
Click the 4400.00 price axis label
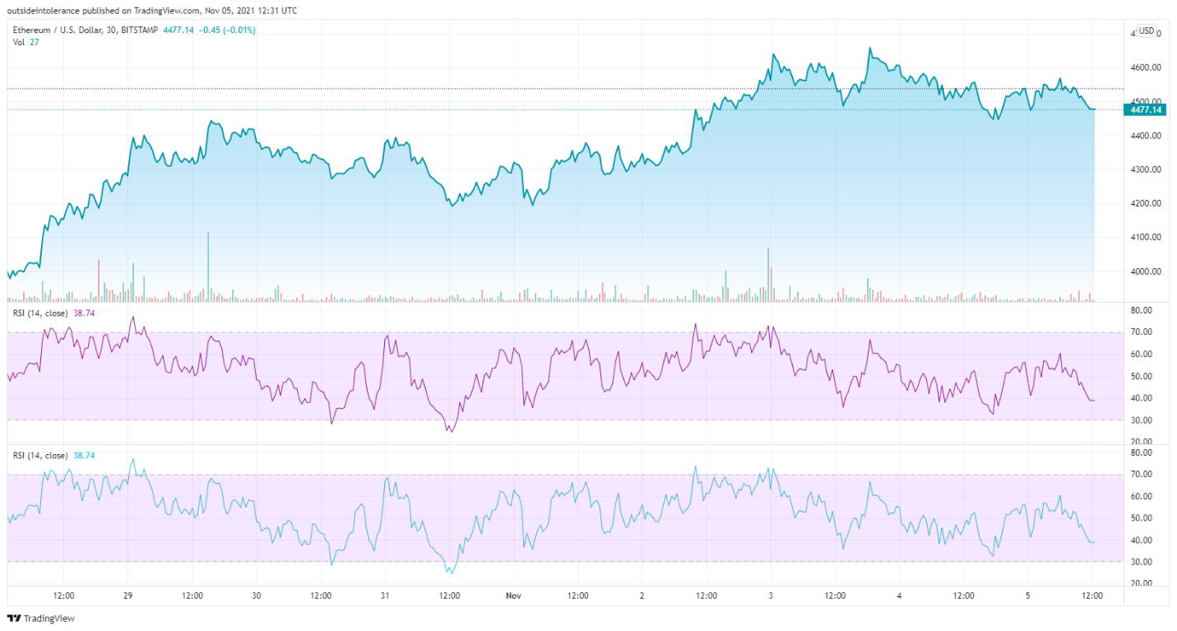1145,136
